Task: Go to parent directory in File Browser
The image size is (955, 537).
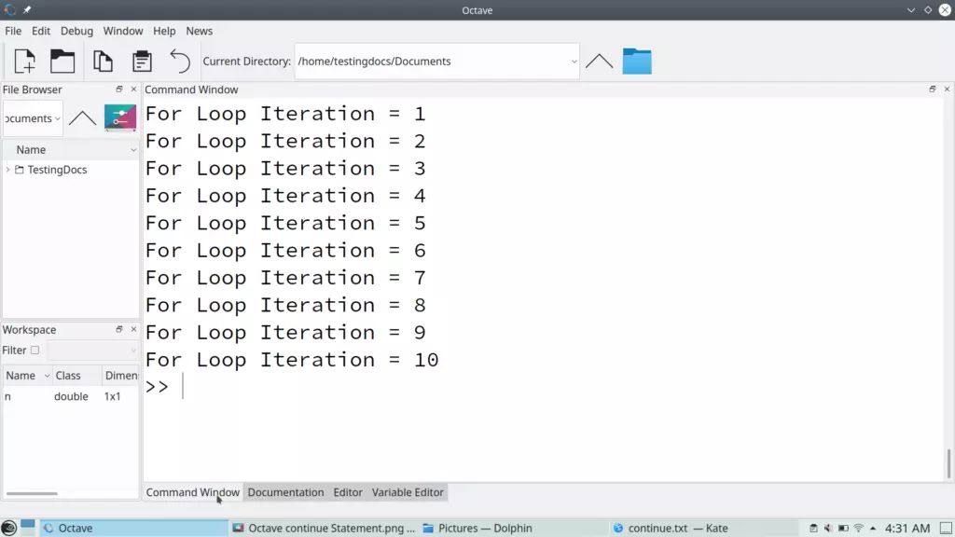Action: click(82, 117)
